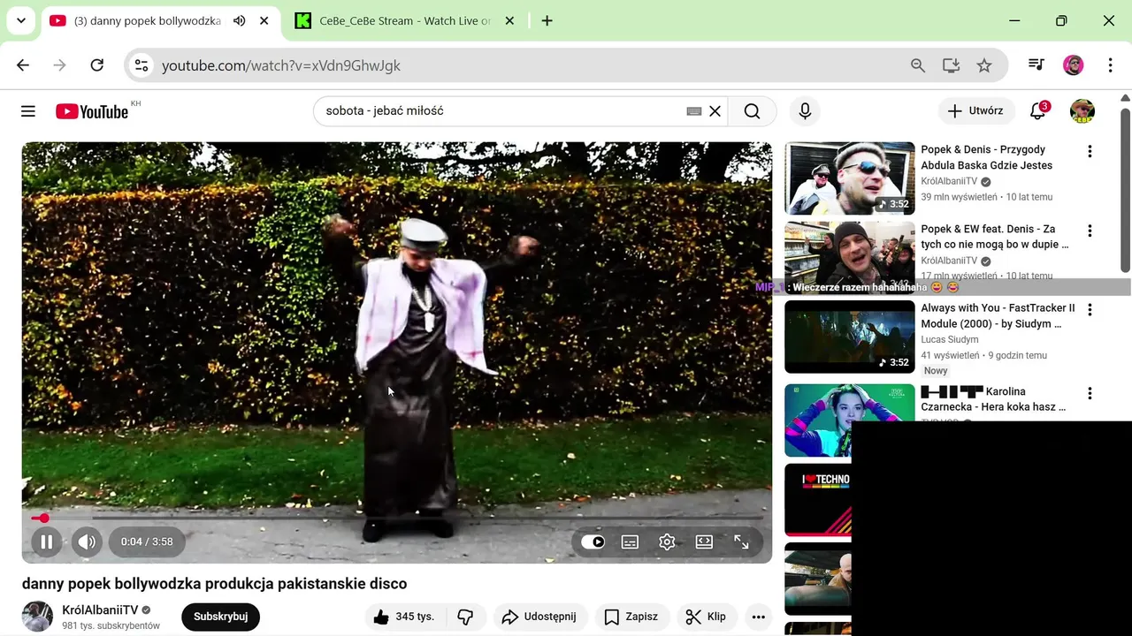Open options for Popek & Denis Przygody video

pyautogui.click(x=1090, y=152)
